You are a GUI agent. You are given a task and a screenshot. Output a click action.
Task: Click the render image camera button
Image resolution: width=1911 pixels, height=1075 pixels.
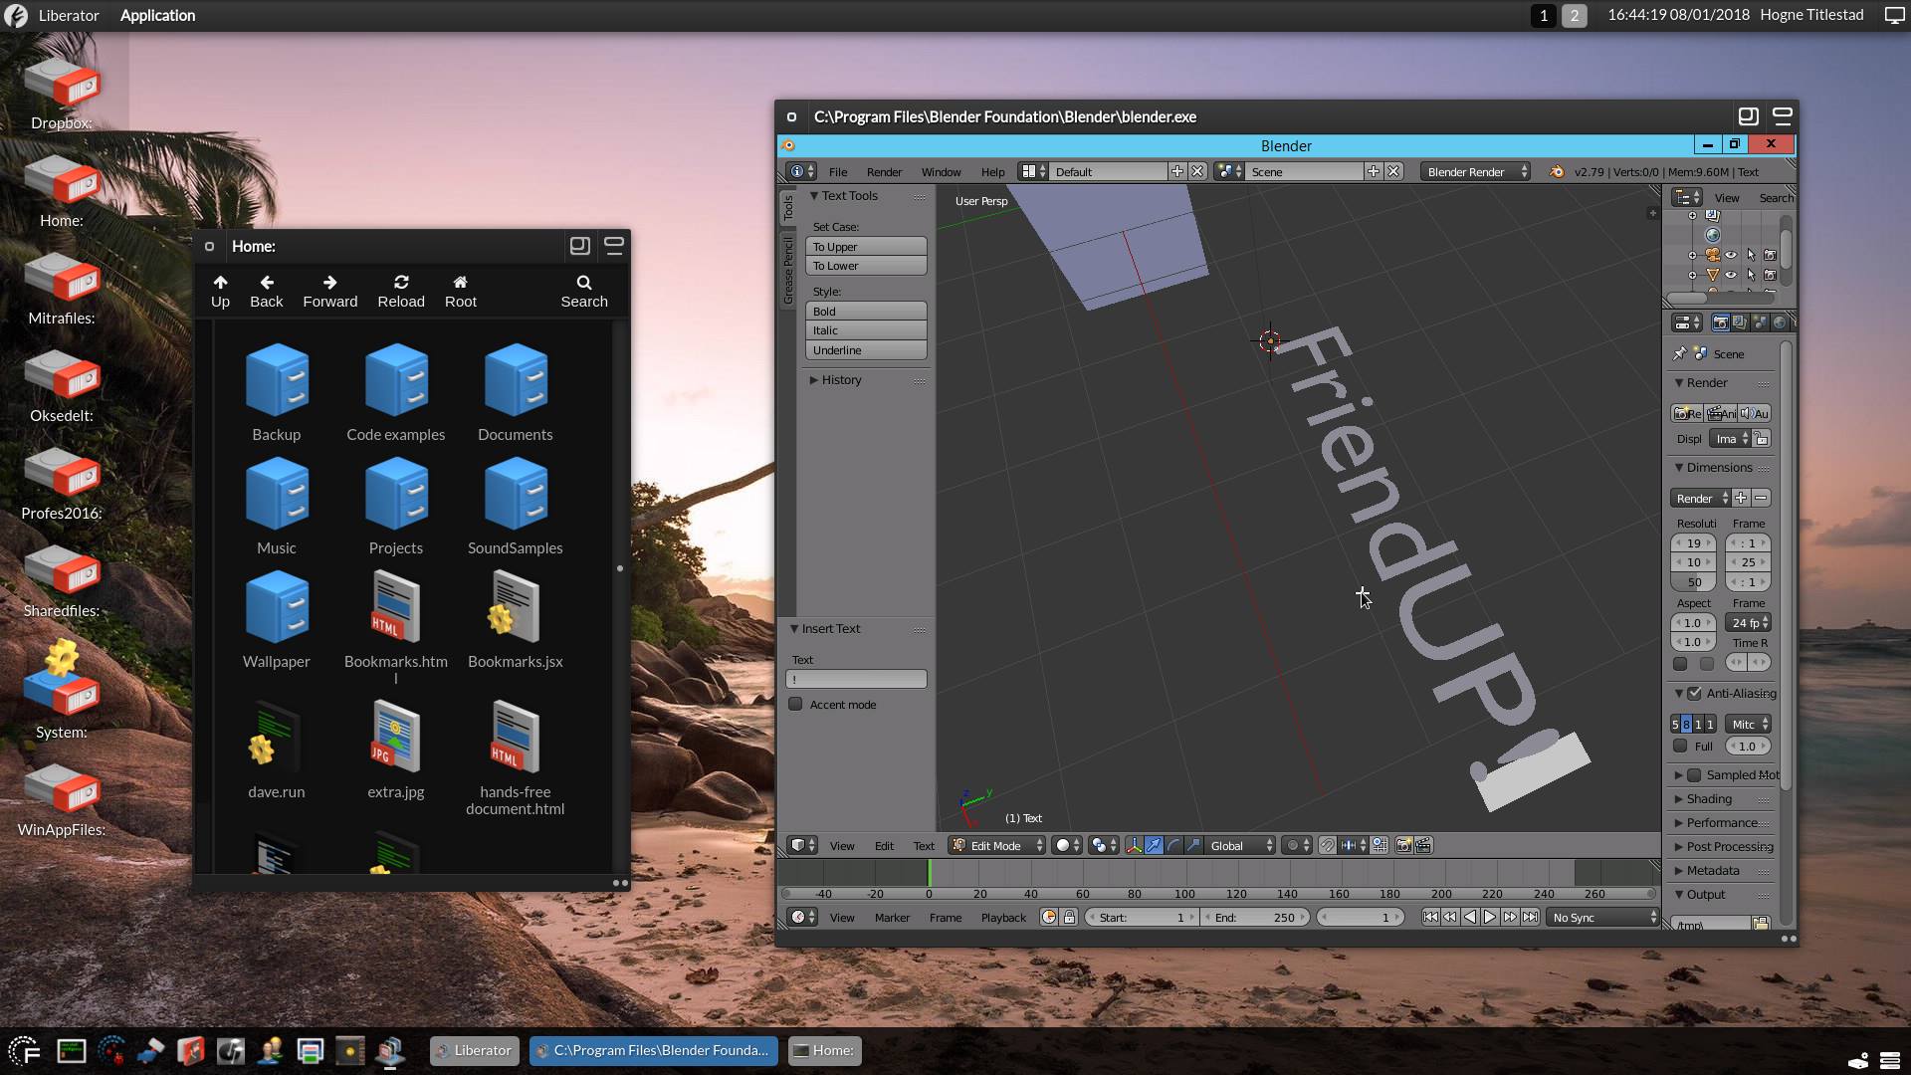1686,413
